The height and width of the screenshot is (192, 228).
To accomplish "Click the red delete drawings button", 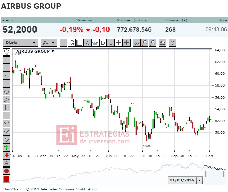I will click(7, 171).
